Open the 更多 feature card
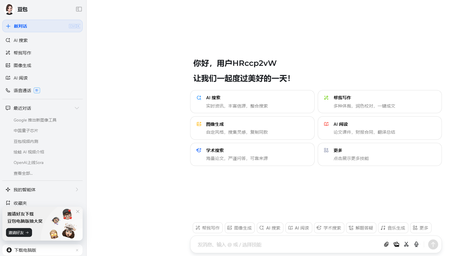The image size is (455, 256). (380, 154)
